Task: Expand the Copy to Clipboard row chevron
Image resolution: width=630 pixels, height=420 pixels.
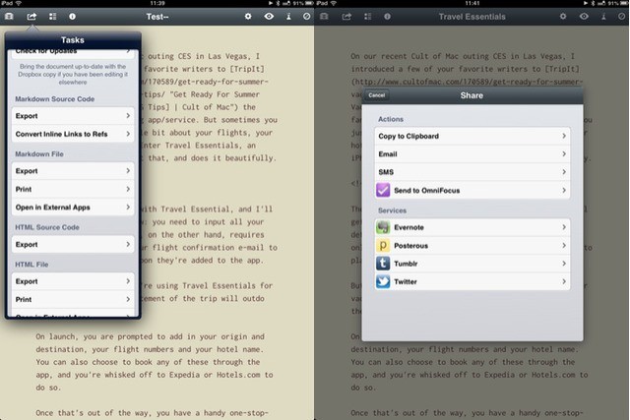Action: (x=563, y=136)
